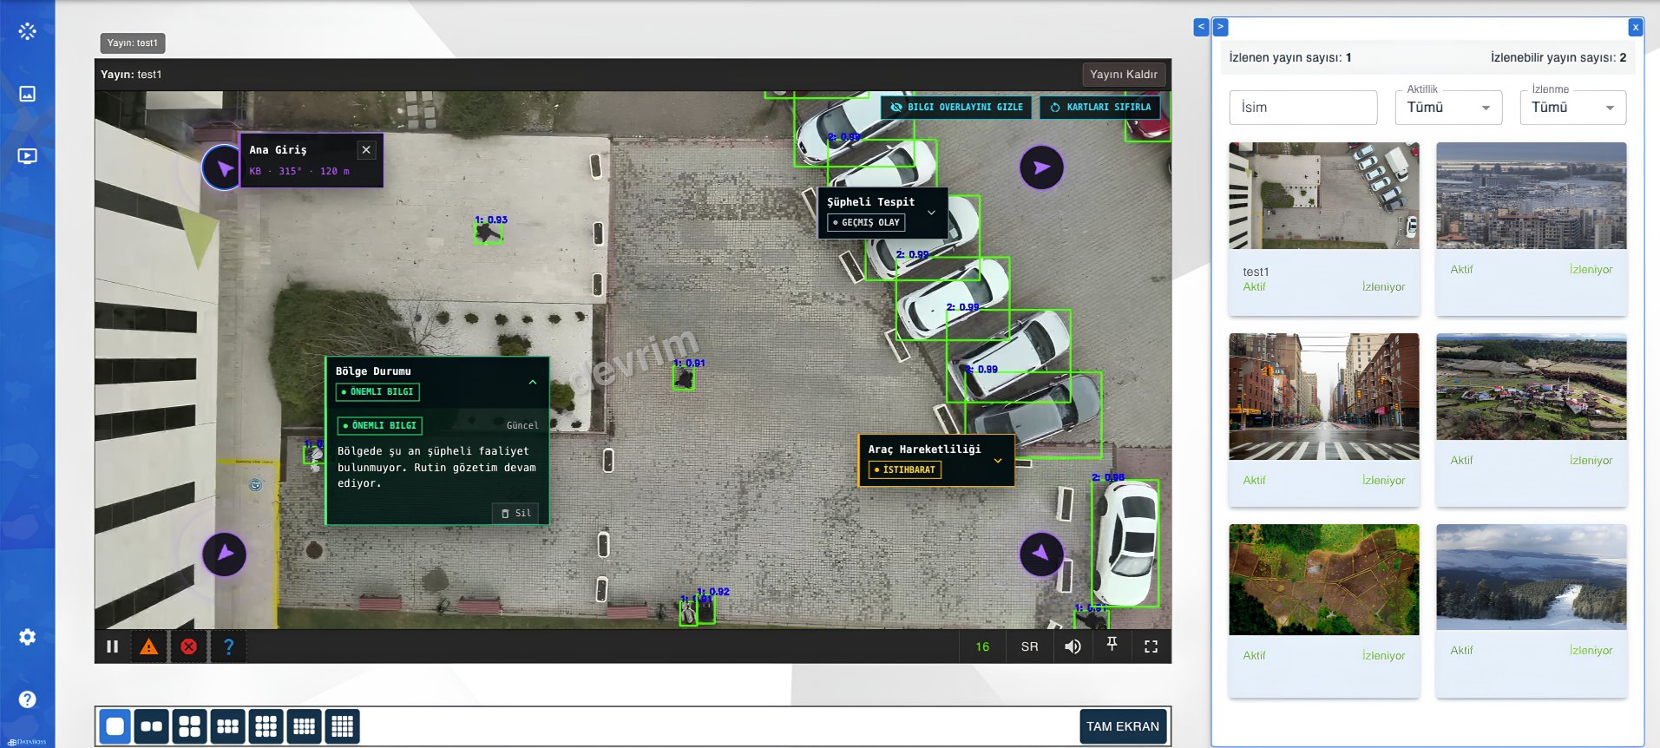The width and height of the screenshot is (1660, 748).
Task: Click İzleniyor on the test1 card
Action: 1383,287
